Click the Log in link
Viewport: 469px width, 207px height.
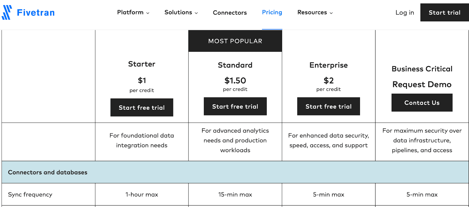point(405,13)
